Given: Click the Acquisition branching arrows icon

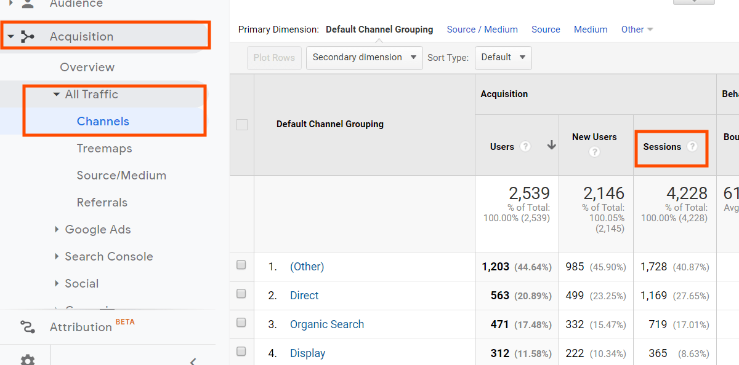Looking at the screenshot, I should [x=28, y=37].
